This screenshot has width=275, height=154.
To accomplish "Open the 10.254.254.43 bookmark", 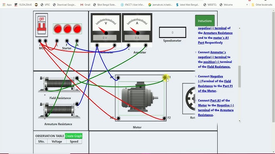I will pos(23,5).
